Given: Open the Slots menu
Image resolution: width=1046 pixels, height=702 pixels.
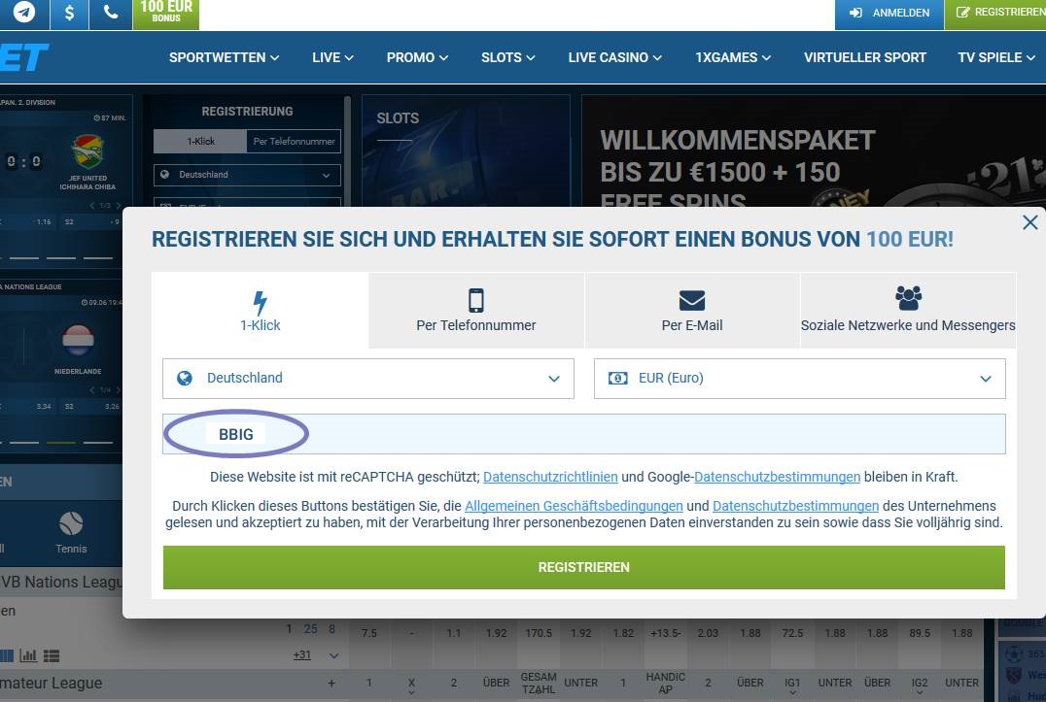Looking at the screenshot, I should [x=507, y=57].
